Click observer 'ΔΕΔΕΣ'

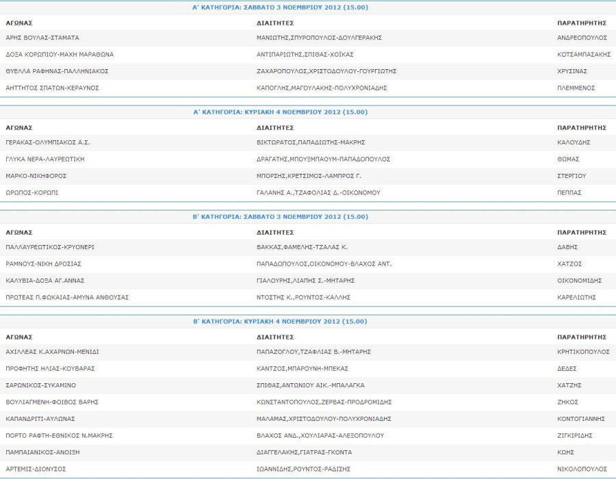click(x=567, y=369)
